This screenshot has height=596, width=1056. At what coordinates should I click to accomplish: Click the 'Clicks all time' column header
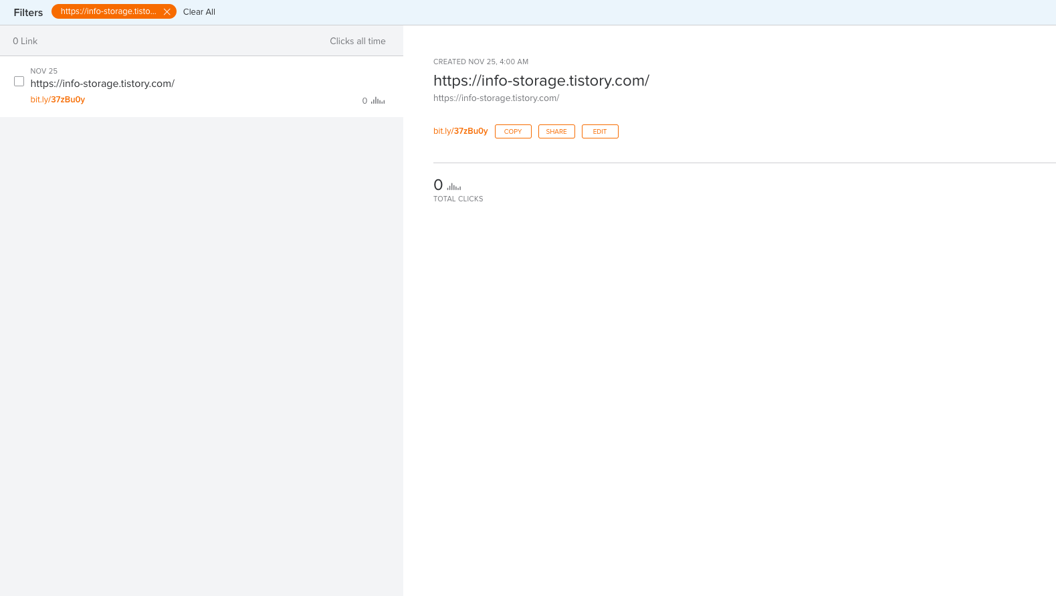358,41
